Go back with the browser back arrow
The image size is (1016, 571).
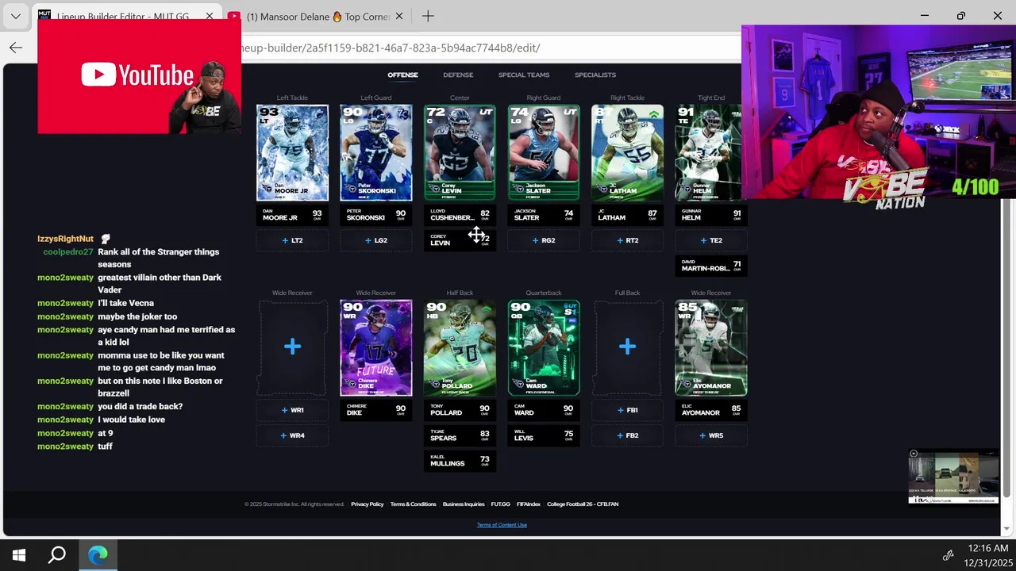pos(16,48)
